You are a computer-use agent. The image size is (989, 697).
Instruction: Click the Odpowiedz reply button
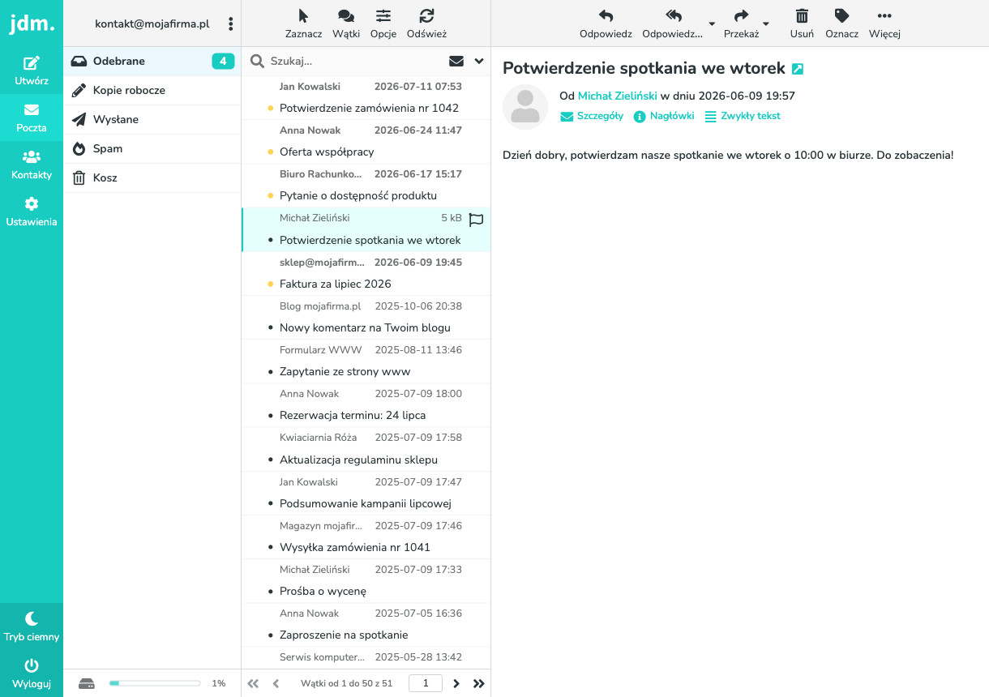[606, 24]
